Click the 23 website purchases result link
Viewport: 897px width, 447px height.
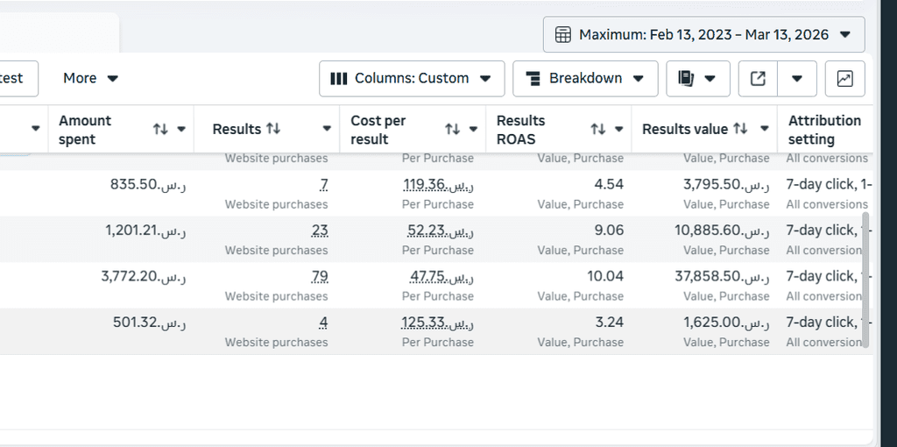[320, 231]
